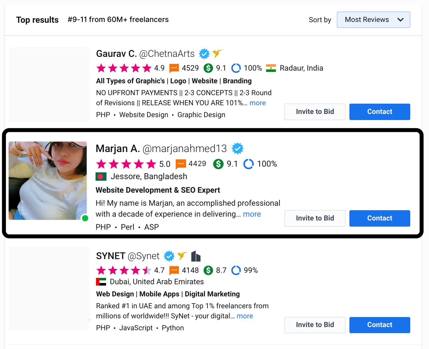This screenshot has height=349, width=429.
Task: Click the United Arab Emirates flag icon
Action: (x=101, y=282)
